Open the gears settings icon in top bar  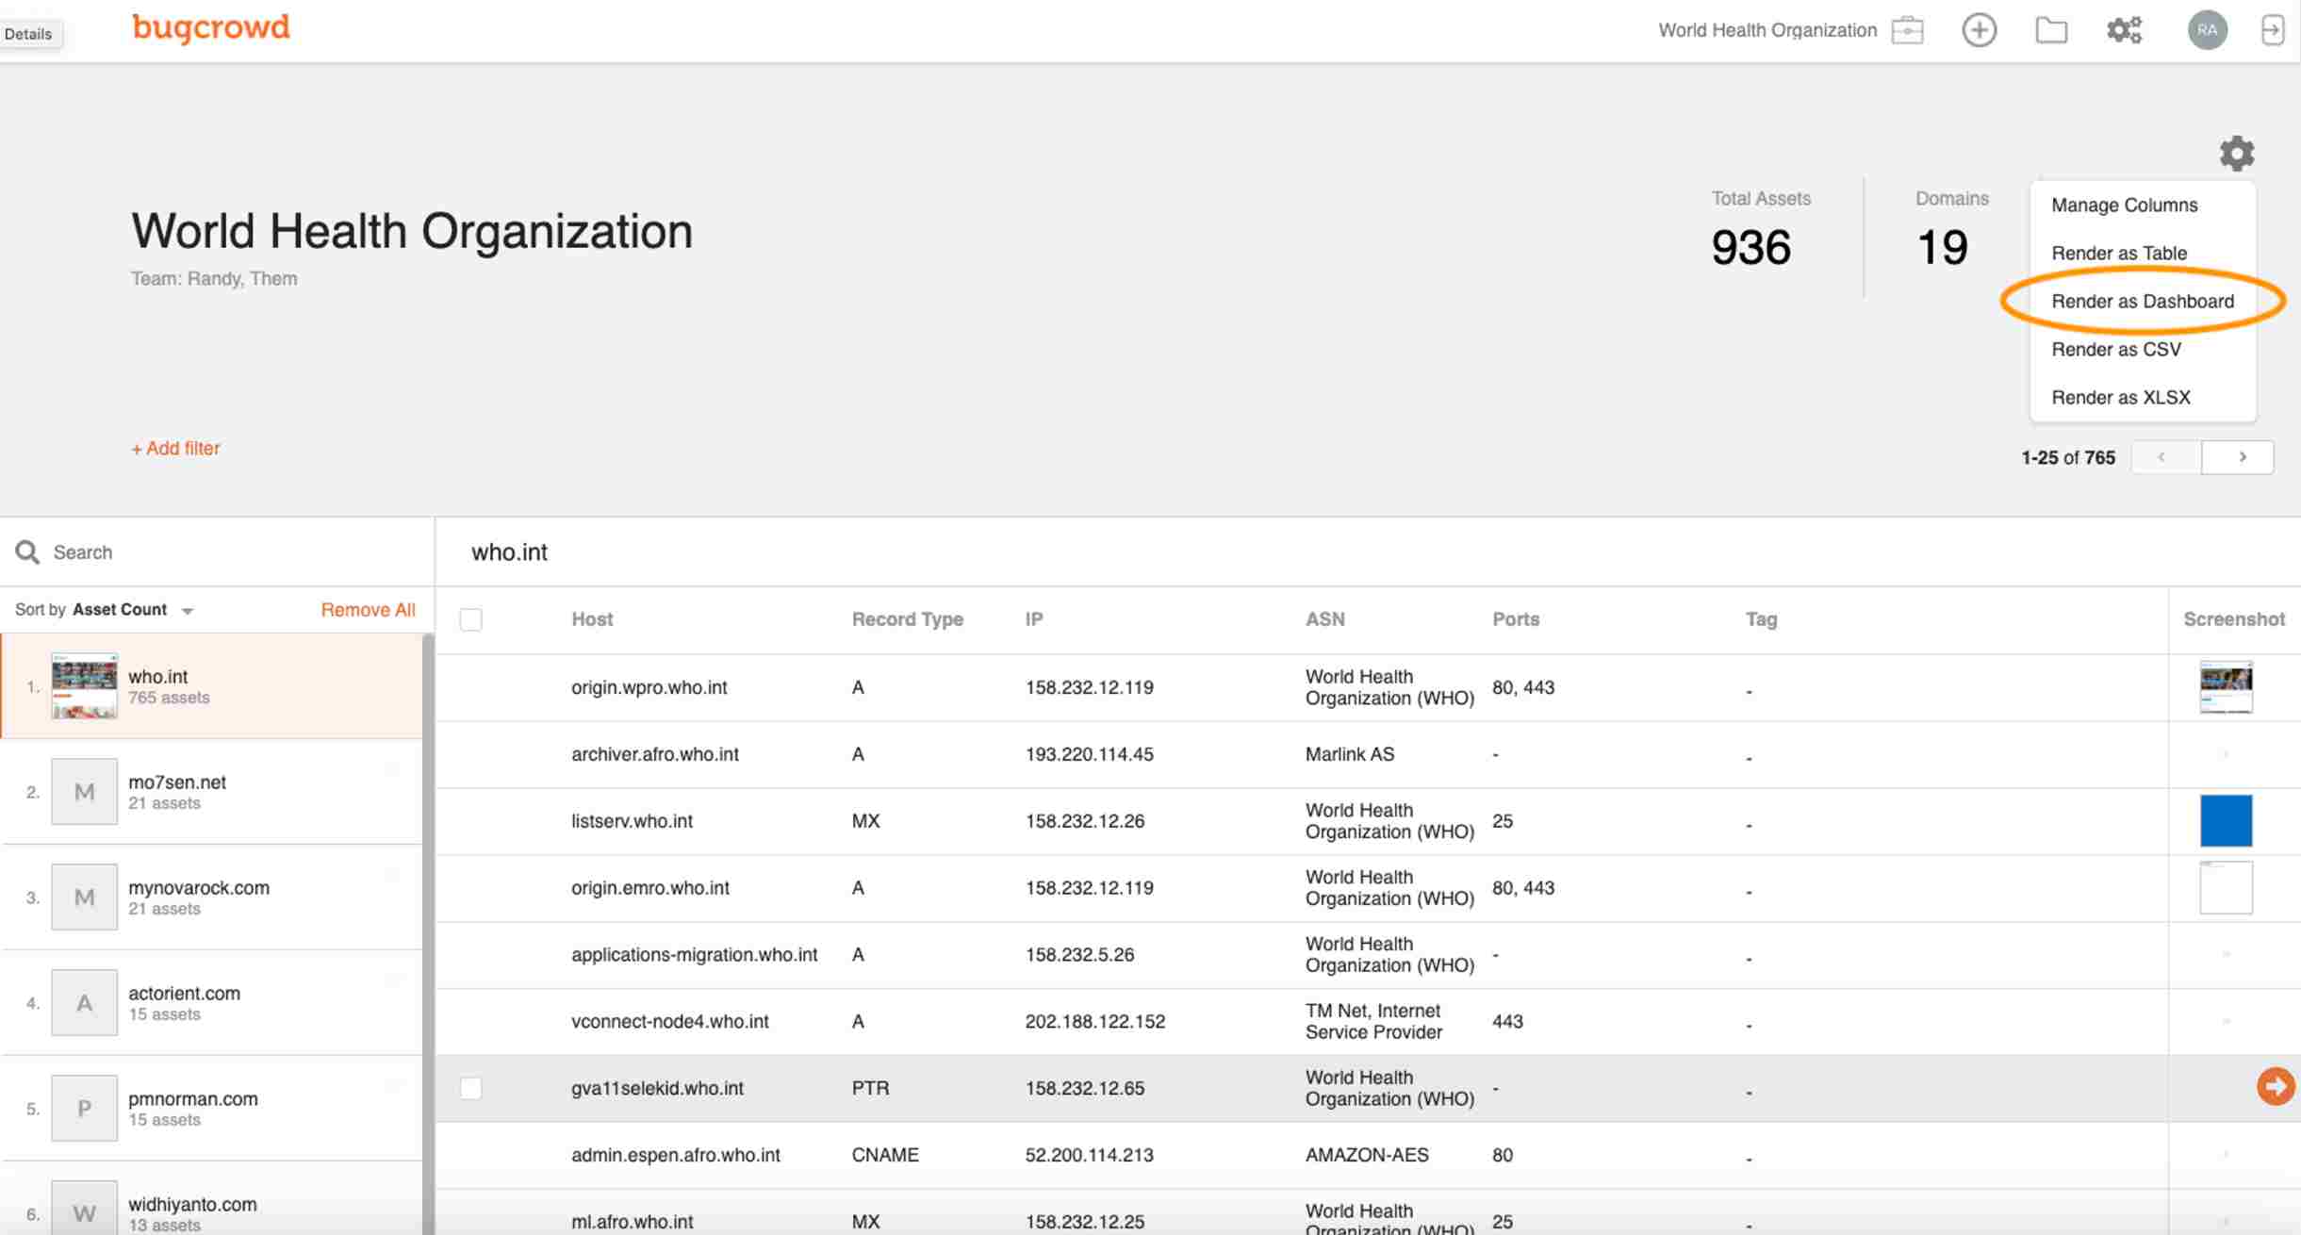point(2124,29)
